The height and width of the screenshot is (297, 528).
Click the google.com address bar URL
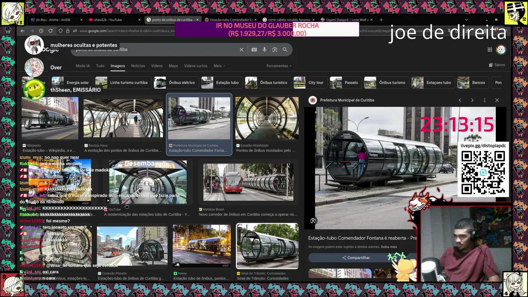click(x=127, y=31)
